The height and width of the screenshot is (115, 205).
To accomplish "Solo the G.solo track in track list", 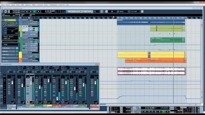I will click(x=26, y=26).
